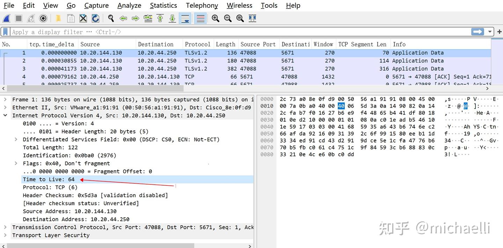The width and height of the screenshot is (503, 248).
Task: Close the current capture file
Action: pos(83,18)
